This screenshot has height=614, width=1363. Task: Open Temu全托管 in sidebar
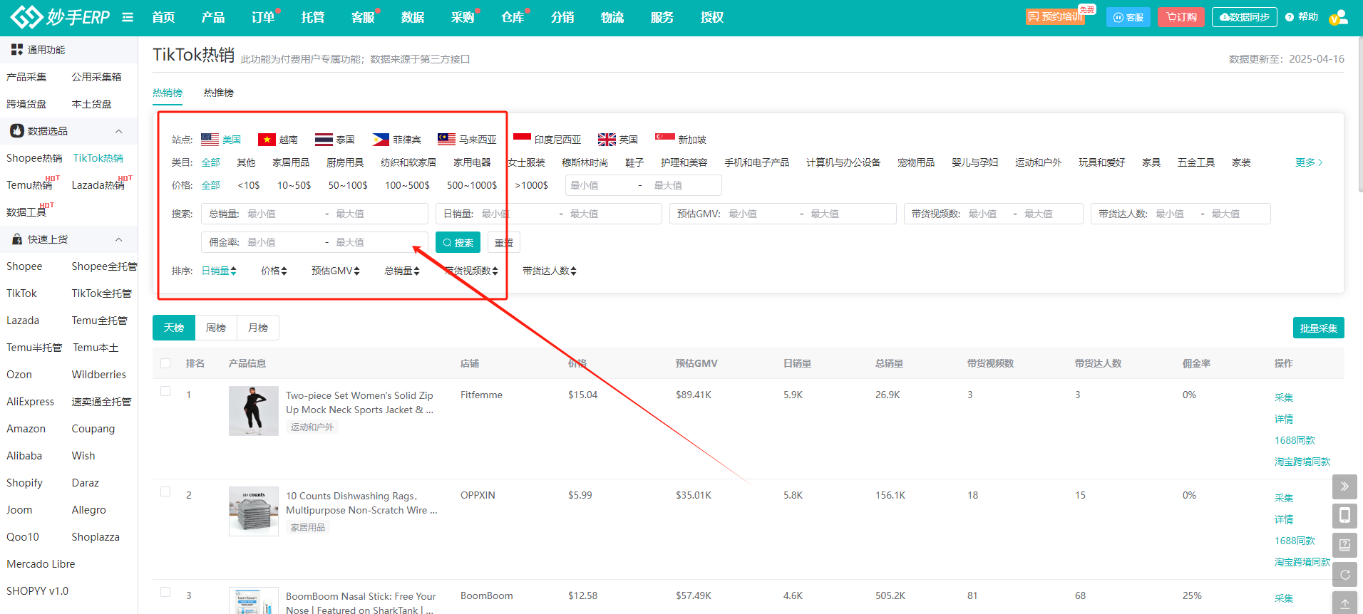point(99,321)
